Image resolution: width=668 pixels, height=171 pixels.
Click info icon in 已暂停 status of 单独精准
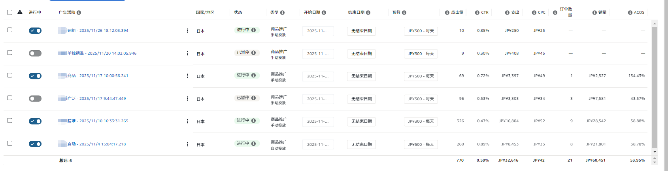[253, 53]
